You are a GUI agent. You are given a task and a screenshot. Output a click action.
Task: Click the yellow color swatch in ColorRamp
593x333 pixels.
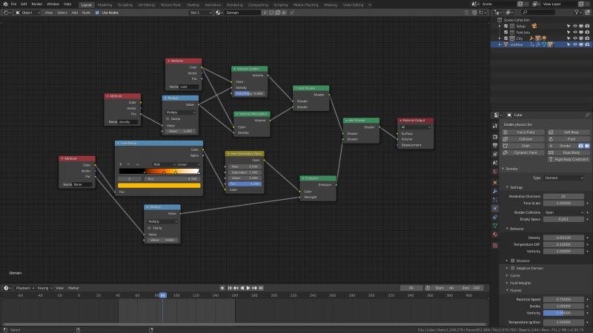(159, 186)
